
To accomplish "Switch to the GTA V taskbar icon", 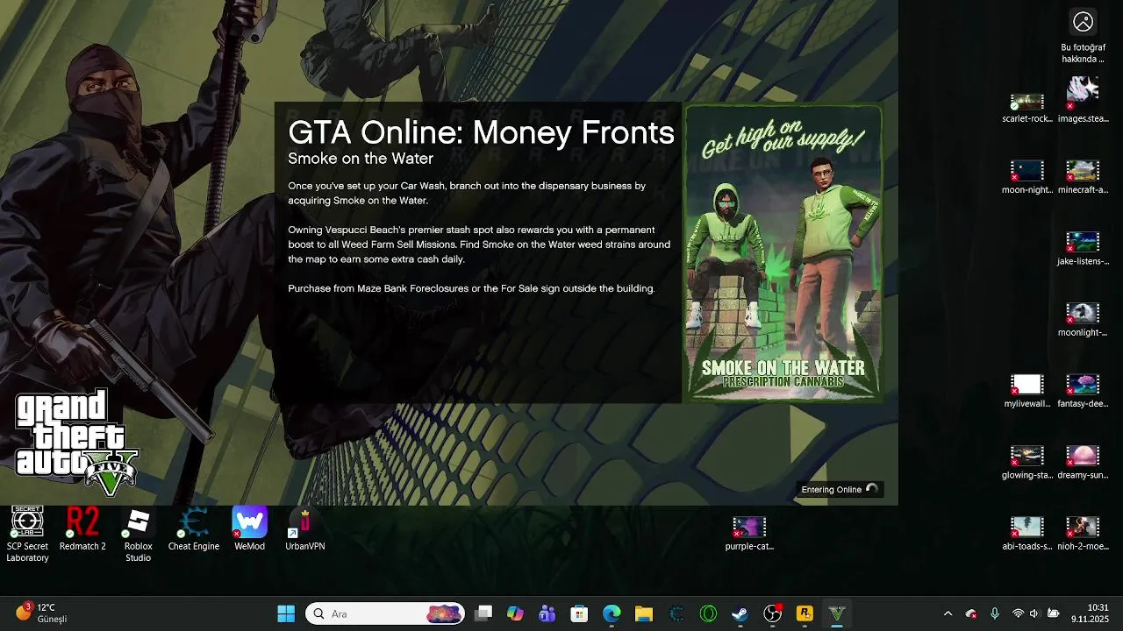I will (x=837, y=613).
